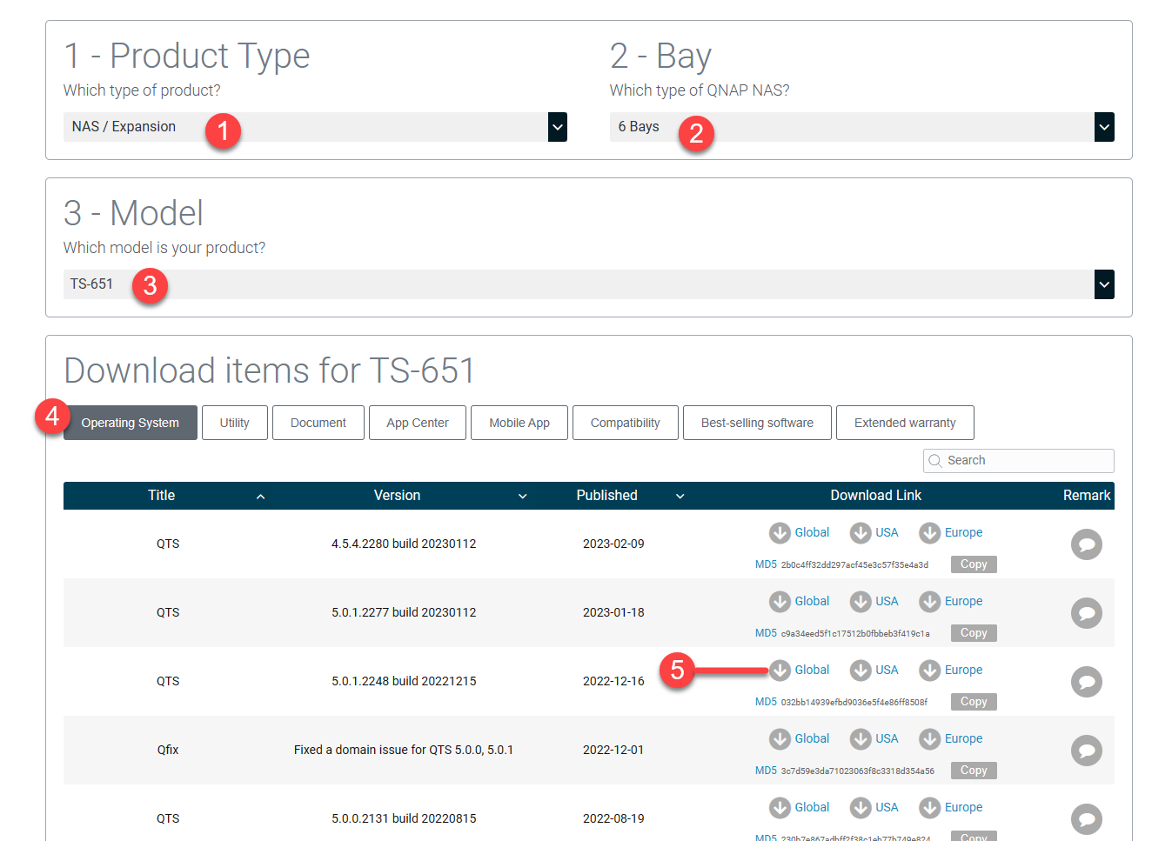
Task: Click published date 2023-02-09
Action: 613,544
